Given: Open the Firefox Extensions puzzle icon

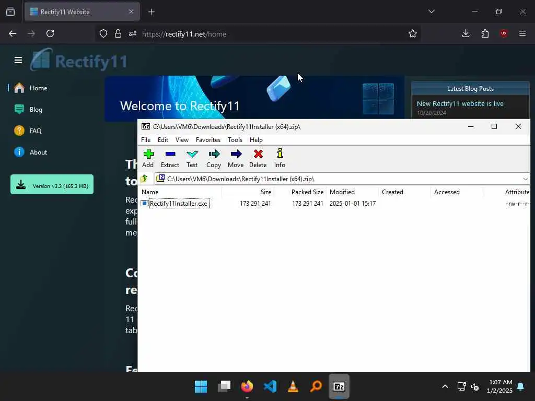Looking at the screenshot, I should (x=485, y=33).
